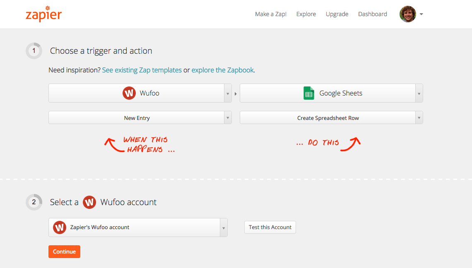Click the Google Sheets icon in the action app selector
Screen dimensions: 472x268
308,93
